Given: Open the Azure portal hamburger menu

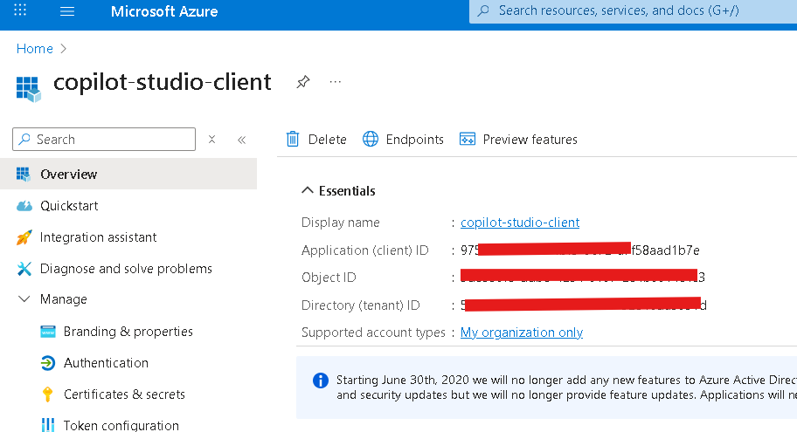Looking at the screenshot, I should click(x=67, y=12).
